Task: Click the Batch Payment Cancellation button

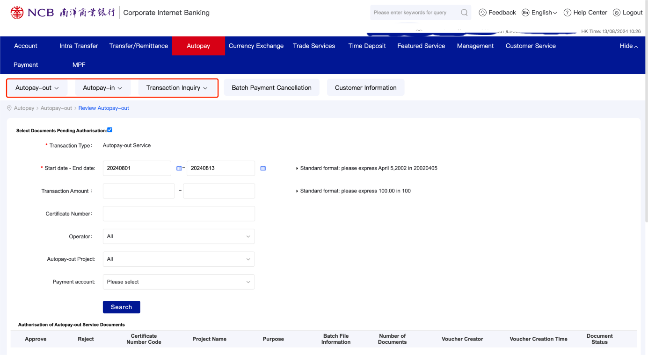Action: point(271,88)
